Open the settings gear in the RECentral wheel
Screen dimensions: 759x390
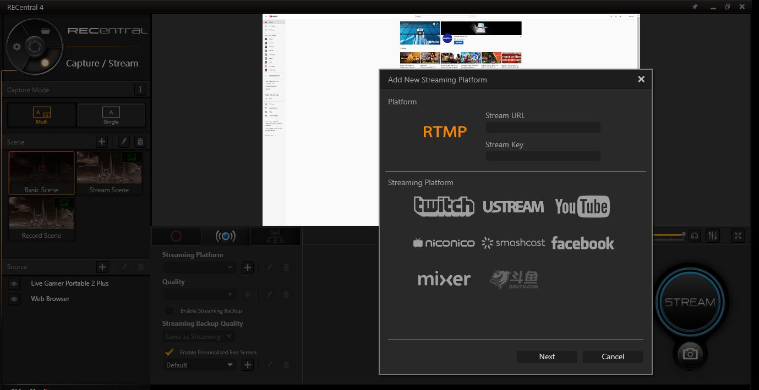pyautogui.click(x=17, y=47)
